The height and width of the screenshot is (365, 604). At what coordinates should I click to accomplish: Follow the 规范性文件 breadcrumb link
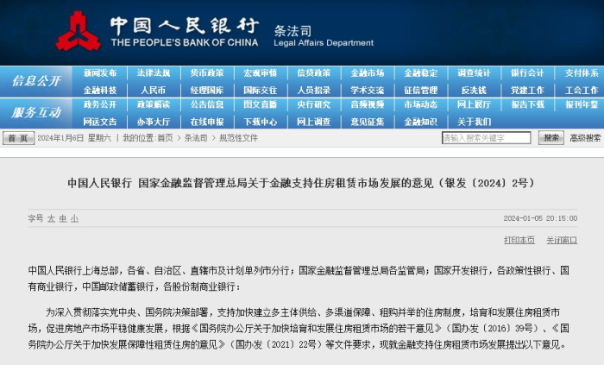[238, 138]
